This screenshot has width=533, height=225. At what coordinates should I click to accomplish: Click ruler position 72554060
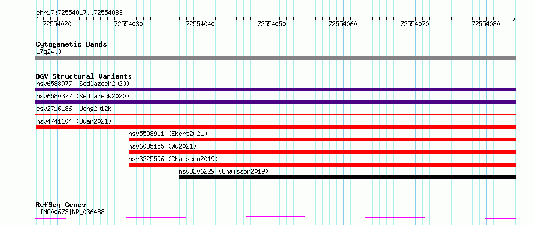tap(343, 24)
